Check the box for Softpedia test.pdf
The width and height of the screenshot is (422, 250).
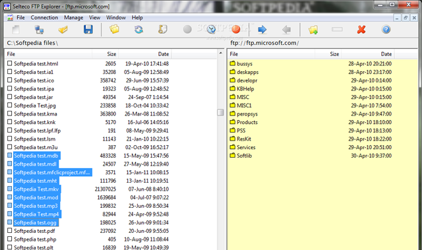(x=10, y=231)
